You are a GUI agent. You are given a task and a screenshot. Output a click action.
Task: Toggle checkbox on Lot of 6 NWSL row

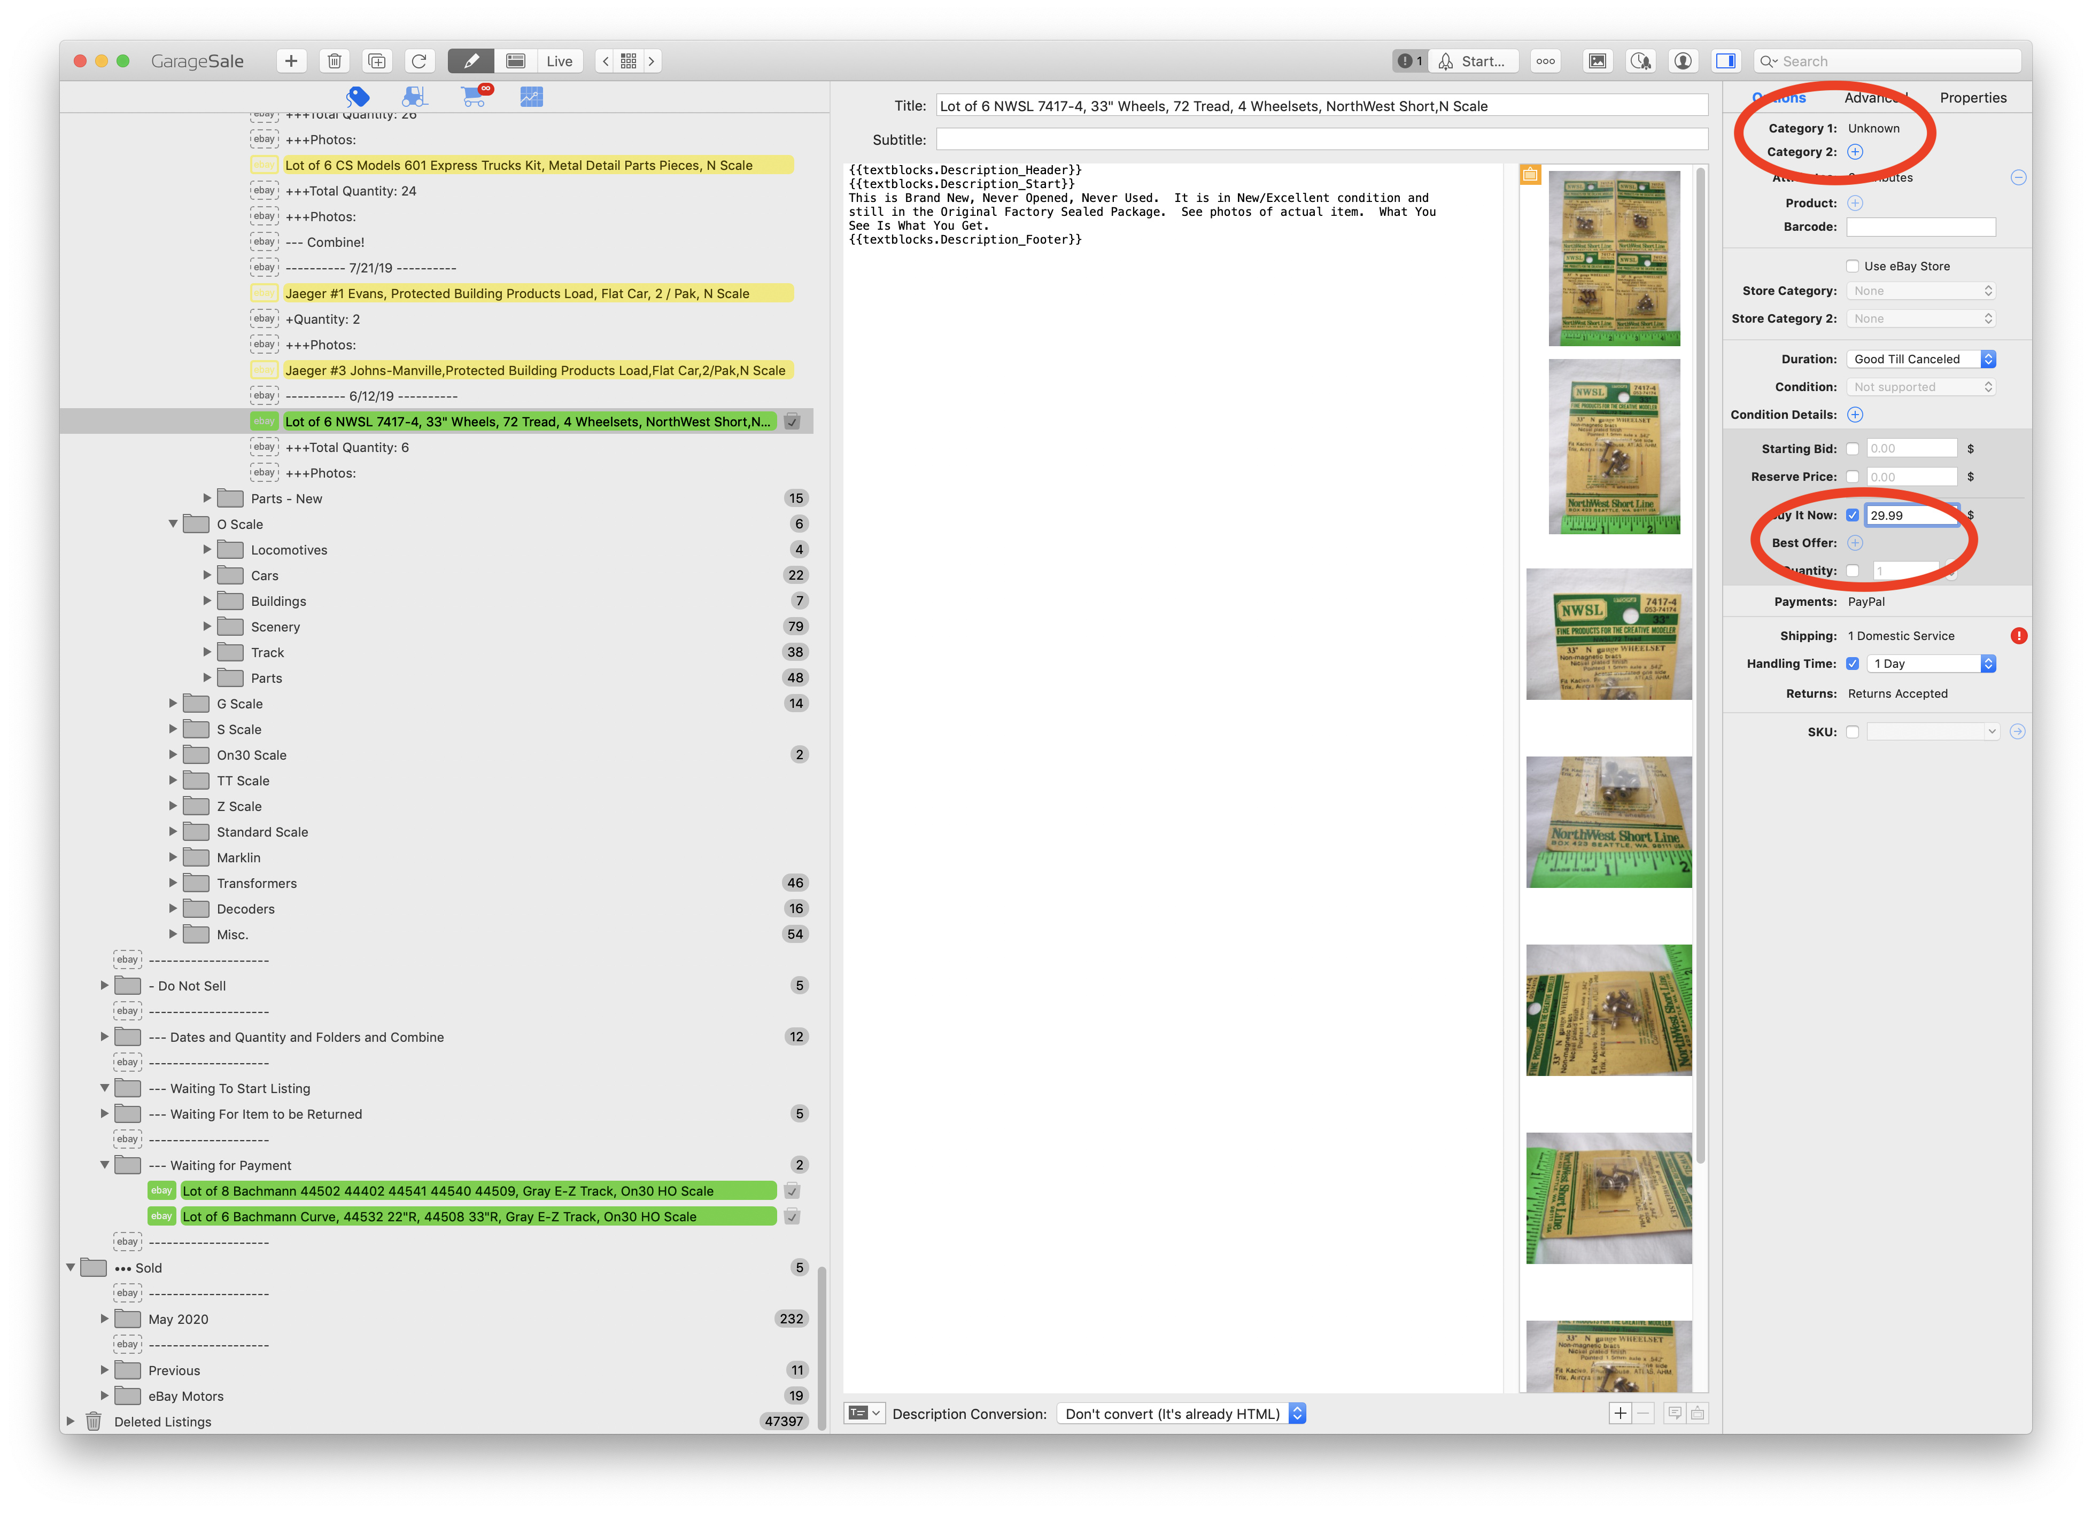tap(792, 422)
